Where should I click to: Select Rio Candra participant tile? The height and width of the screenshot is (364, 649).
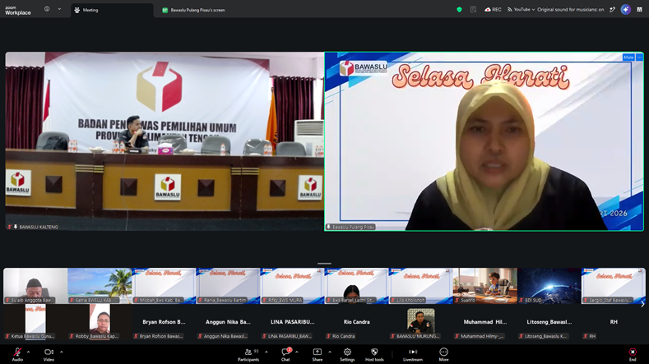click(x=356, y=322)
